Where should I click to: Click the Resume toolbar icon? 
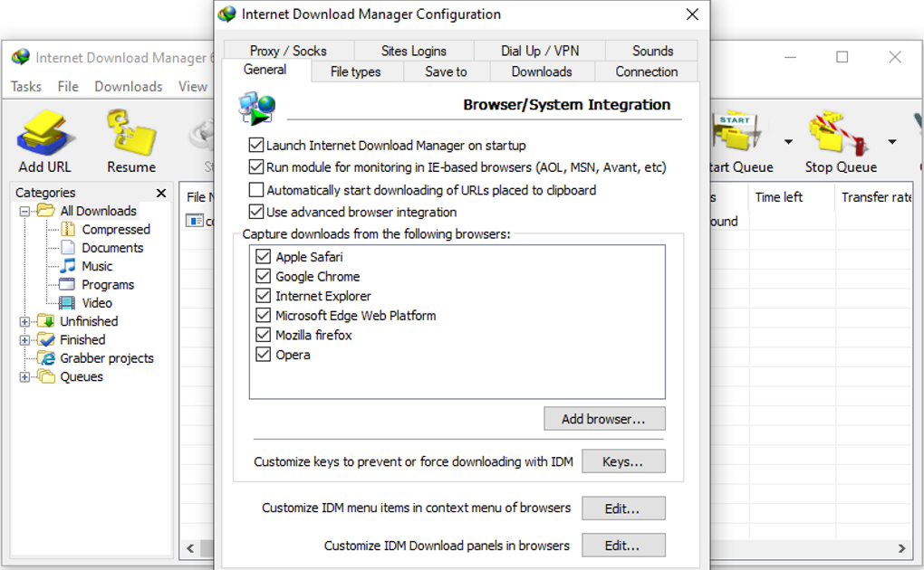[x=131, y=132]
